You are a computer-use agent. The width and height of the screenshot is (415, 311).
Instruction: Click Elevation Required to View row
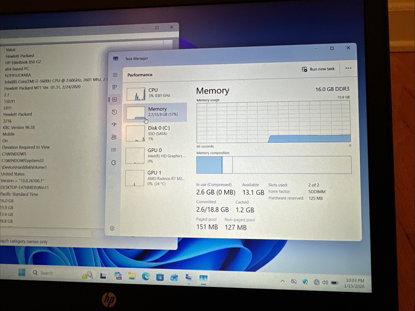click(x=26, y=147)
